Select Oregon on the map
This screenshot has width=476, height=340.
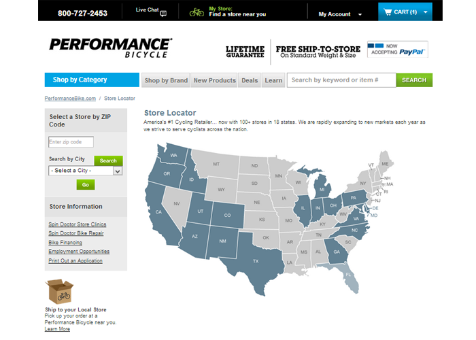click(x=167, y=174)
